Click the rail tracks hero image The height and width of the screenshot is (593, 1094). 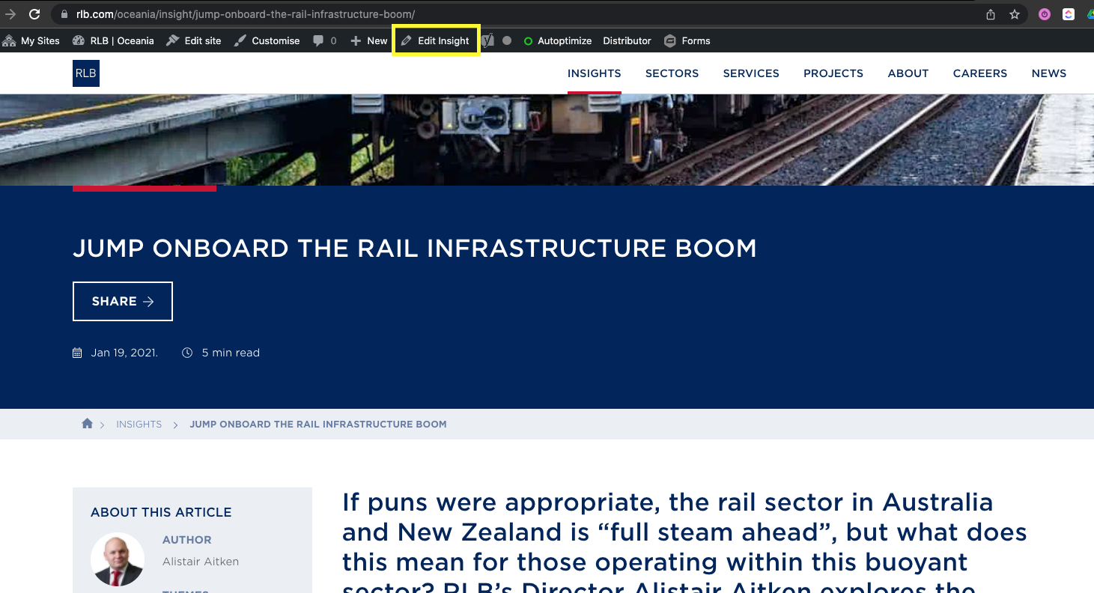547,140
